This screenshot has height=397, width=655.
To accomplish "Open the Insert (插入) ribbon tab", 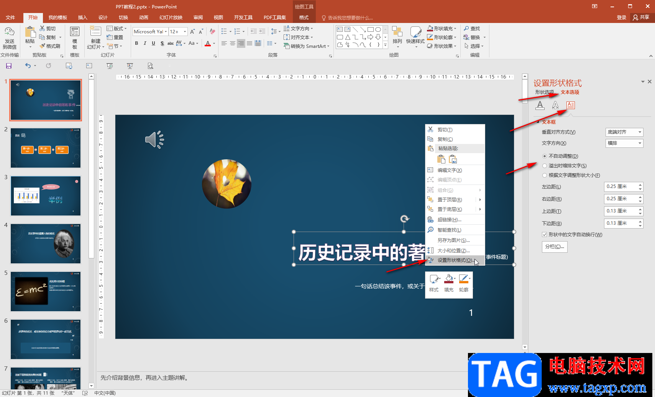I will pos(82,18).
